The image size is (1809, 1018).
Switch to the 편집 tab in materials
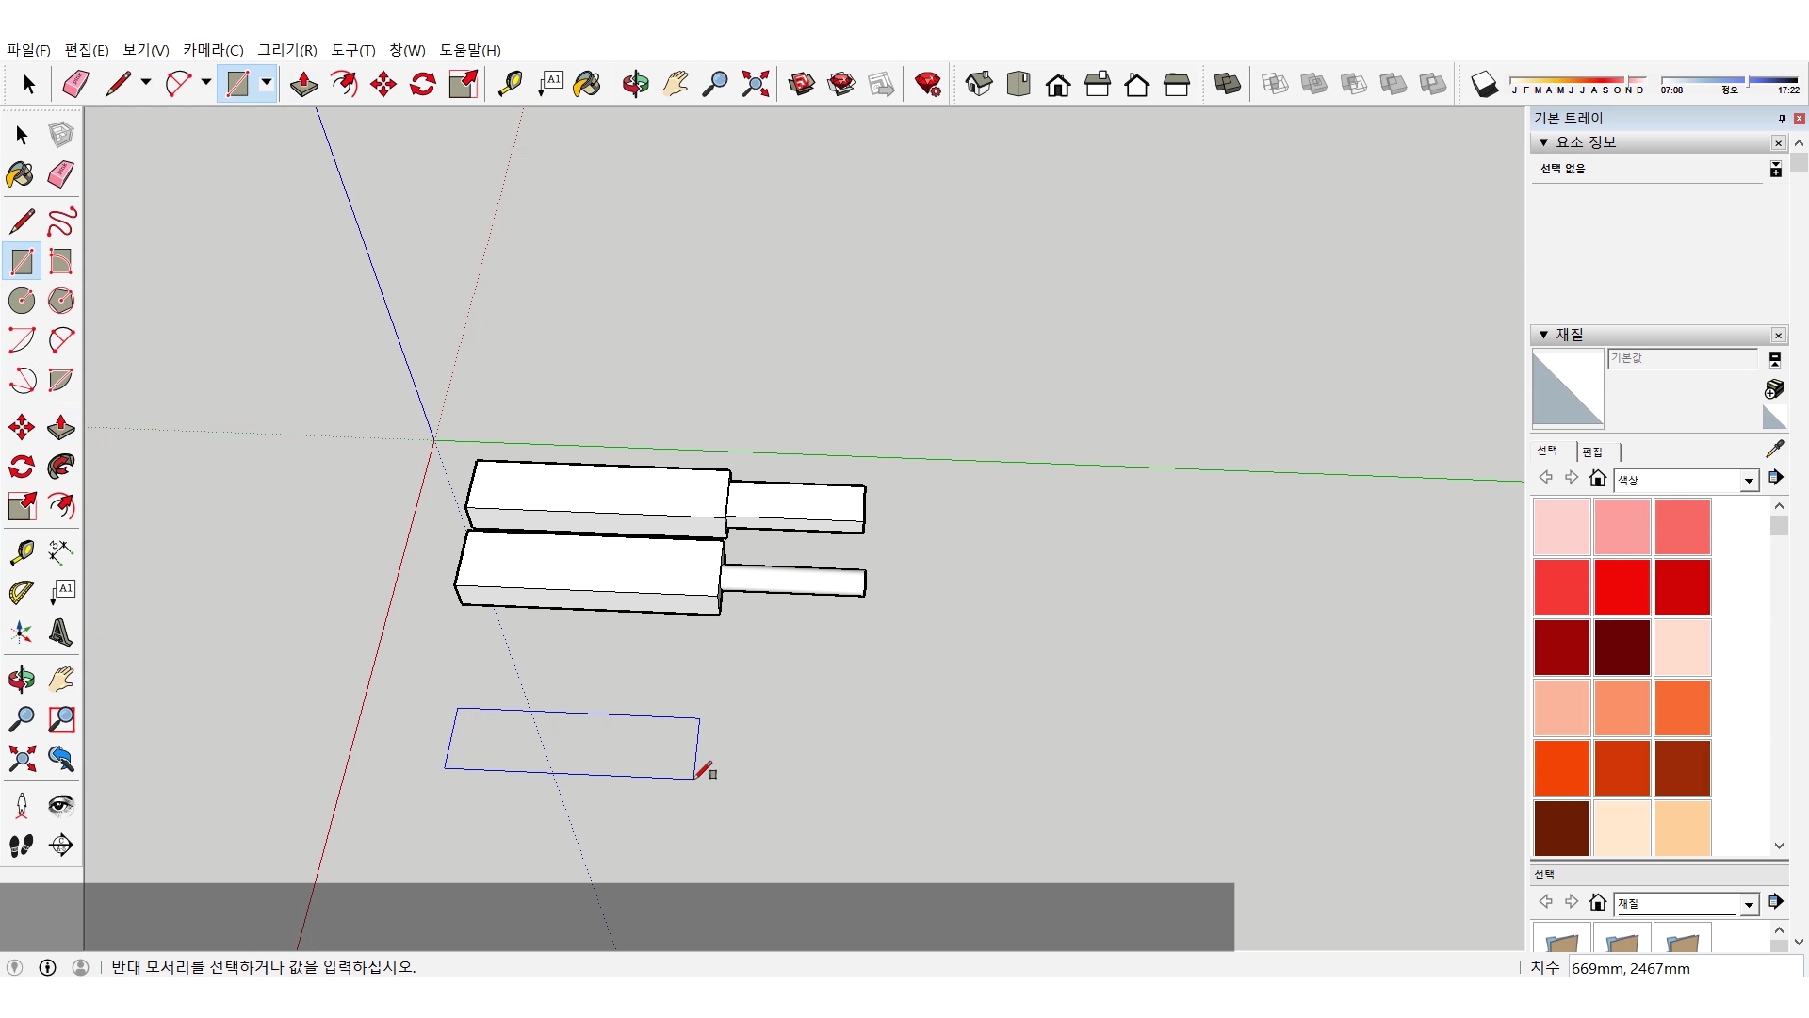point(1592,452)
